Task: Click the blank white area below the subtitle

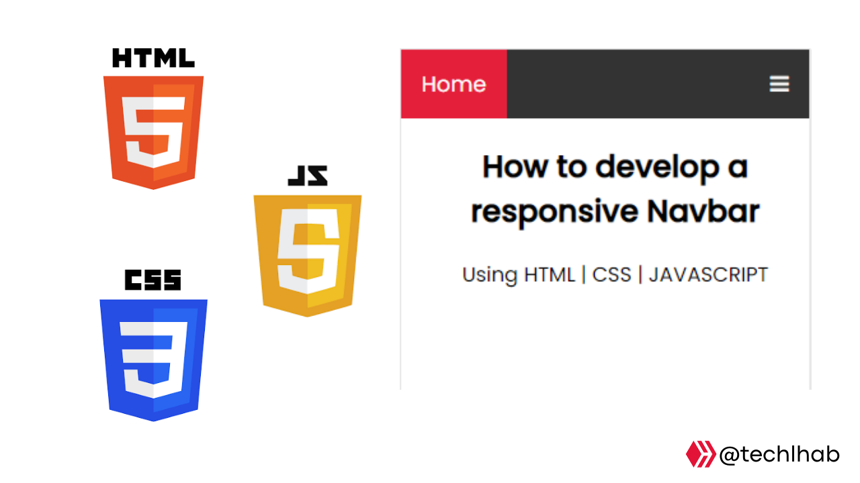Action: [x=605, y=342]
